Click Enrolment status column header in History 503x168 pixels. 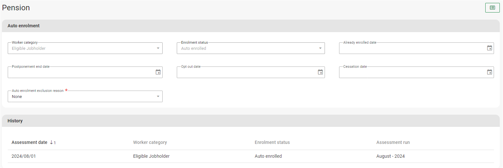tap(272, 142)
